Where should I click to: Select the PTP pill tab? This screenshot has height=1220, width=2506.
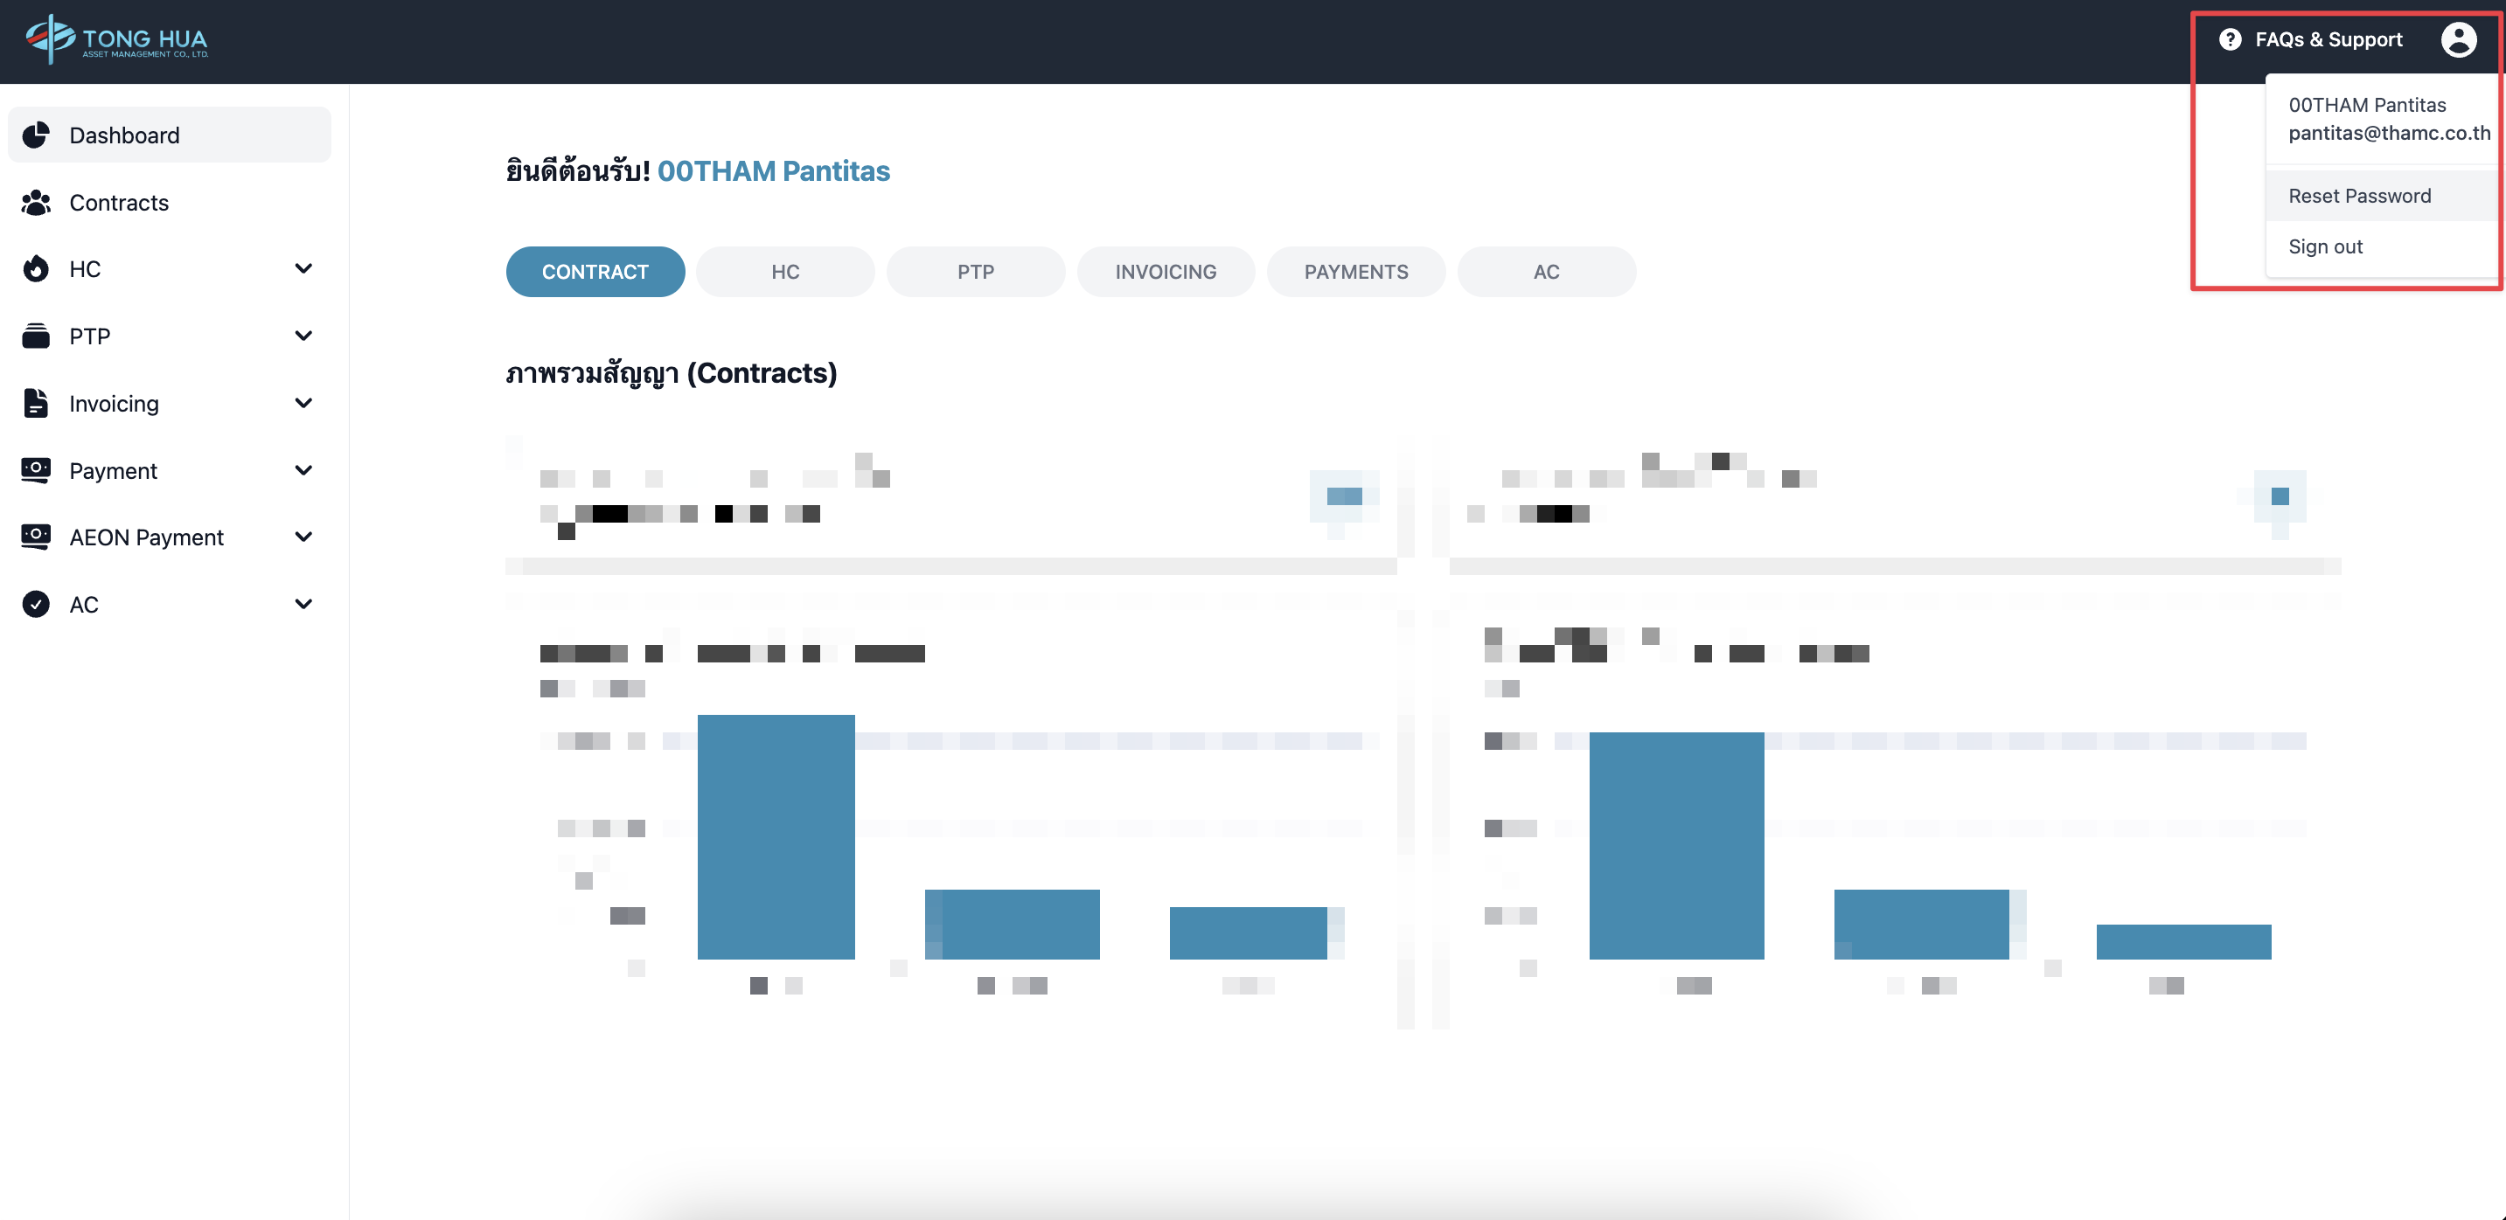[x=975, y=272]
